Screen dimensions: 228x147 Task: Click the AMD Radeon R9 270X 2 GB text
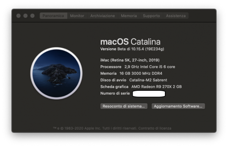(157, 87)
